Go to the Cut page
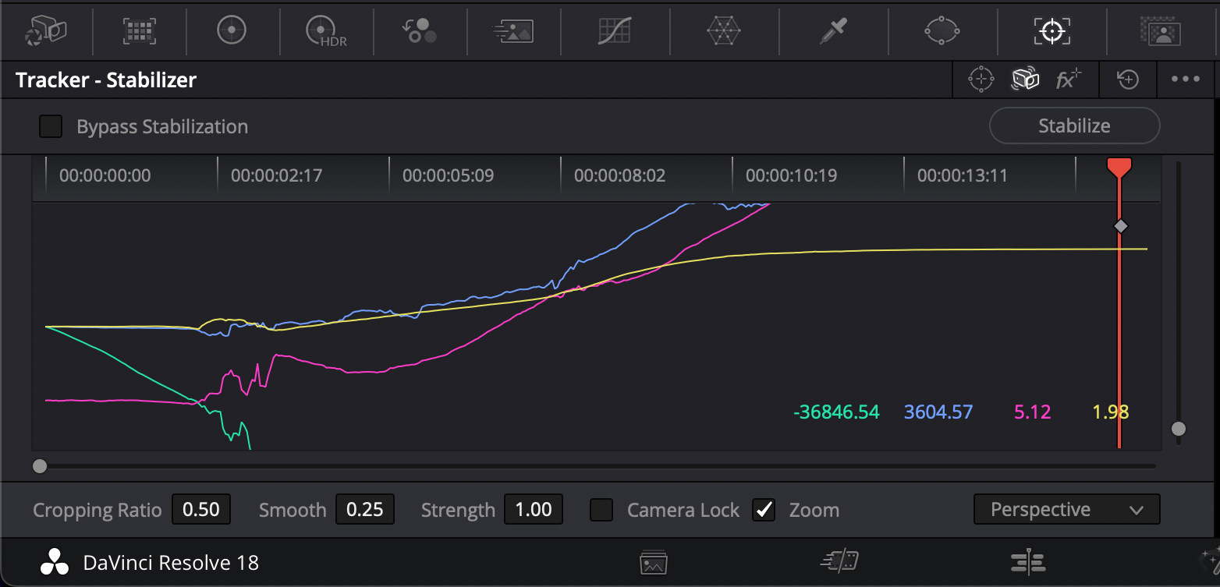 tap(840, 561)
